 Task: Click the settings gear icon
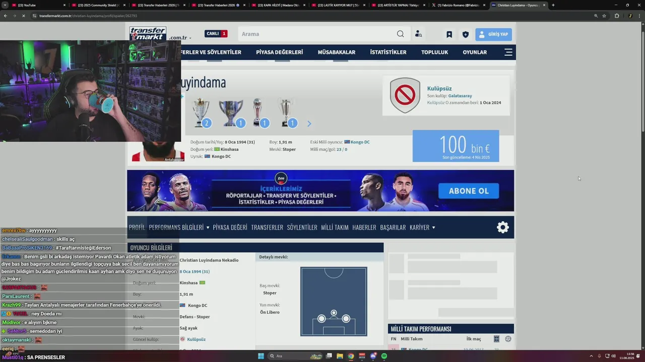tap(502, 227)
